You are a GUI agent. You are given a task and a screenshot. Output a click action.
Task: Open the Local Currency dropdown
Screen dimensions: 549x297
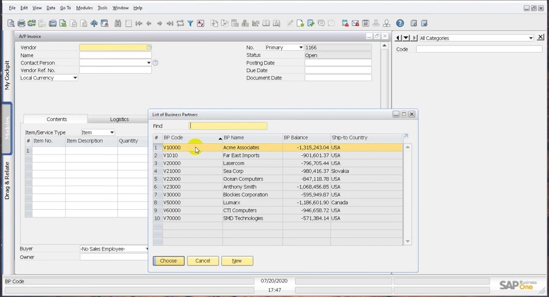point(75,78)
